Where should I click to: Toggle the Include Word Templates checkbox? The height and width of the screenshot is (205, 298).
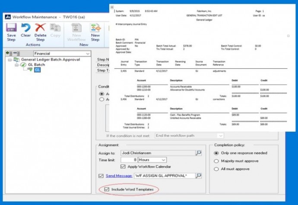click(107, 189)
